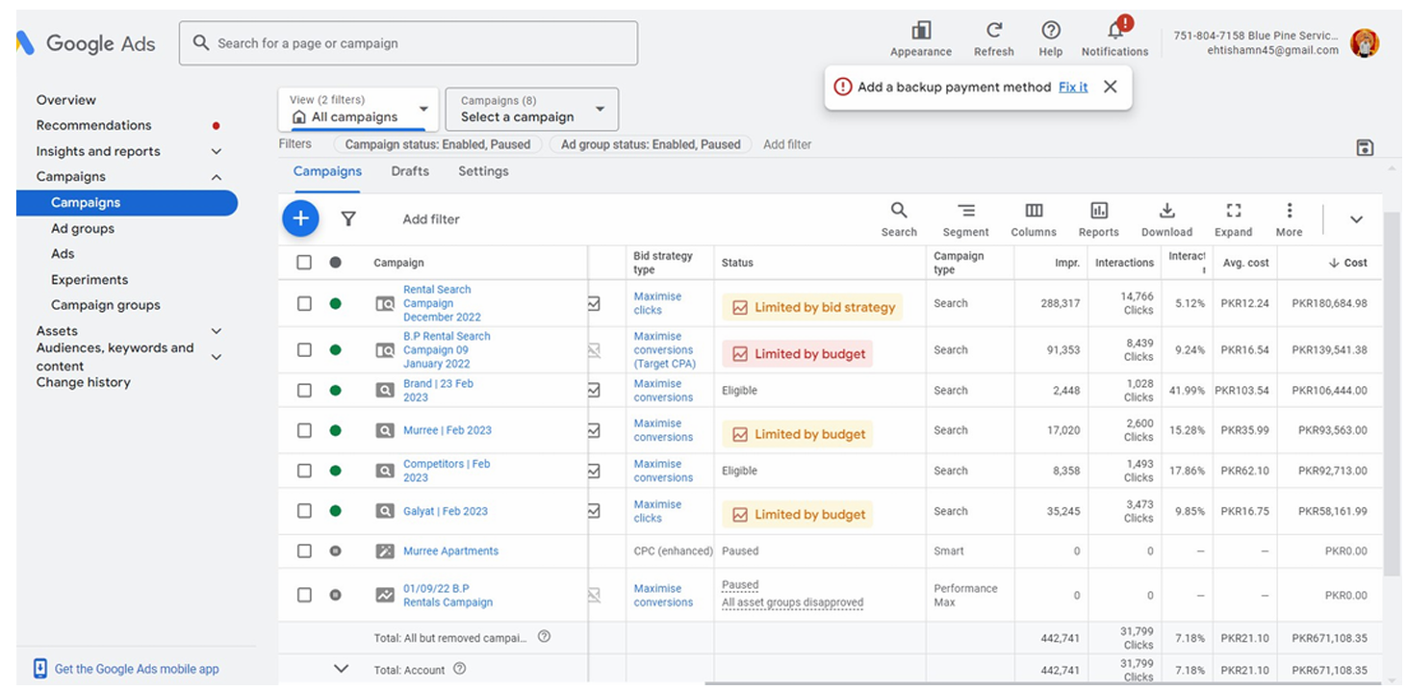This screenshot has height=691, width=1407.
Task: Click the status column header dot
Action: (335, 262)
